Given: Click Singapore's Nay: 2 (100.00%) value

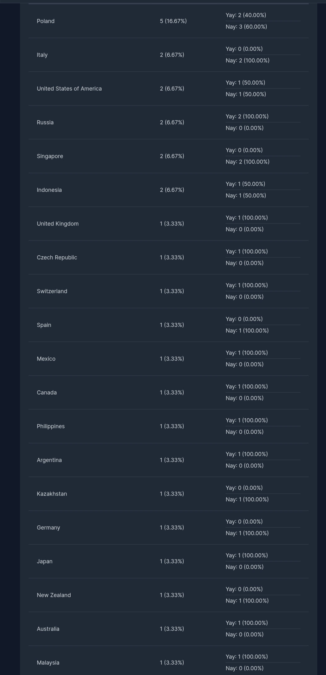Looking at the screenshot, I should click(248, 162).
